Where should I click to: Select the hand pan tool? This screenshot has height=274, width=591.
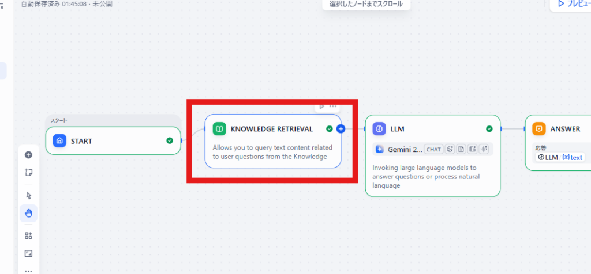(x=28, y=214)
